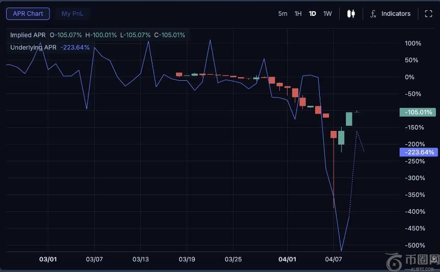
Task: Select the 1H timeframe
Action: [298, 14]
